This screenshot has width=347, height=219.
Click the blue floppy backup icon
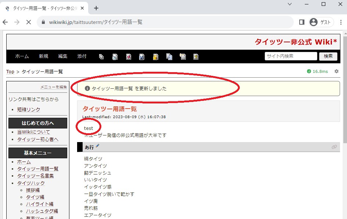(x=142, y=57)
